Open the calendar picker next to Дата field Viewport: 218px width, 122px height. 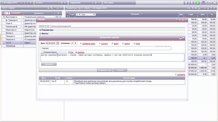pos(58,43)
